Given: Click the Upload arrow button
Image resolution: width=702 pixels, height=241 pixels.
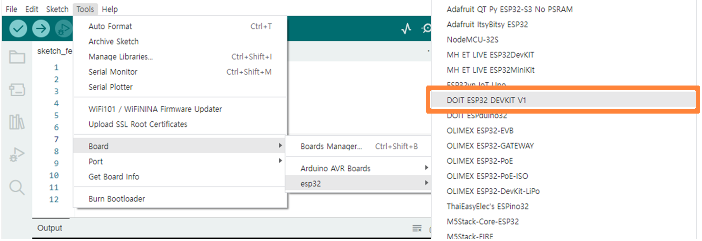Looking at the screenshot, I should pyautogui.click(x=41, y=28).
